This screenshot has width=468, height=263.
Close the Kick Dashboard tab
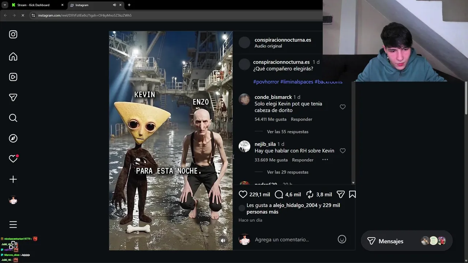tap(62, 5)
